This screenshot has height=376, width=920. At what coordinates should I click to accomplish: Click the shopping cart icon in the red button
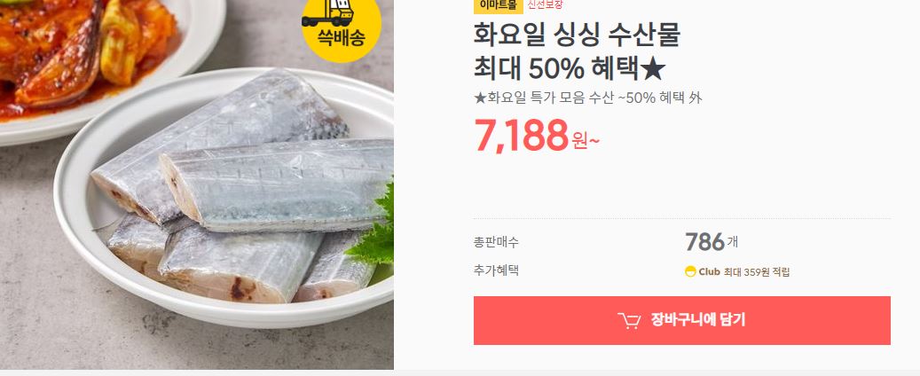(629, 320)
